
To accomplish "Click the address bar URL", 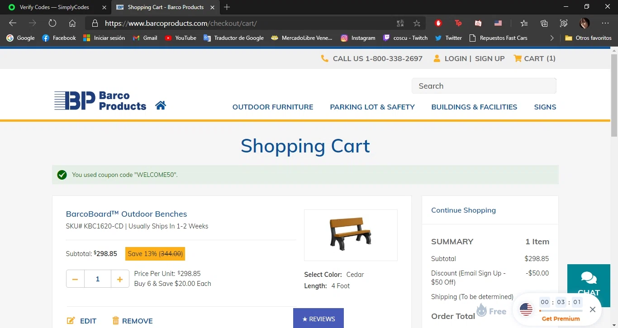I will pos(181,23).
